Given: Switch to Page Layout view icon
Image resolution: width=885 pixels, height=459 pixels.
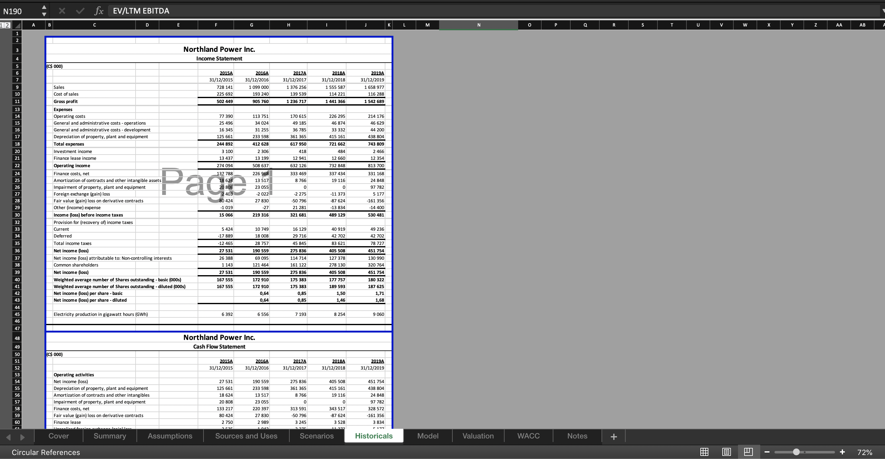Looking at the screenshot, I should (726, 452).
